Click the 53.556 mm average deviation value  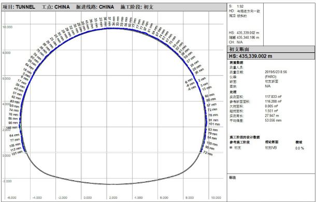click(274, 121)
